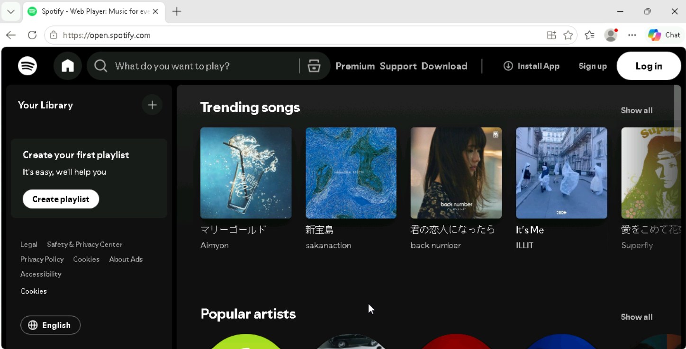Open the tab search dropdown arrow
Screen dimensions: 686x349
10,11
